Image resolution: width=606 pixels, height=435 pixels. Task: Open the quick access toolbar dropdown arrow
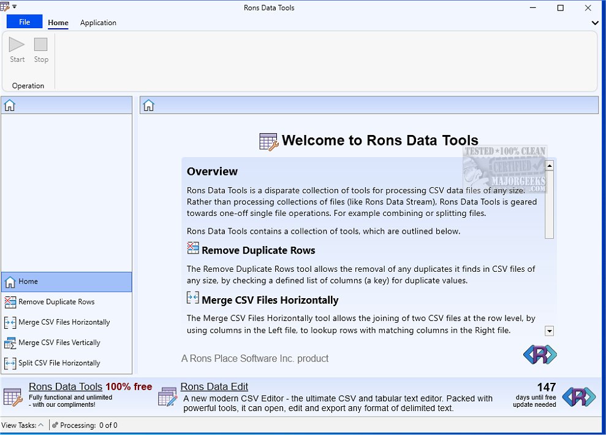(14, 7)
